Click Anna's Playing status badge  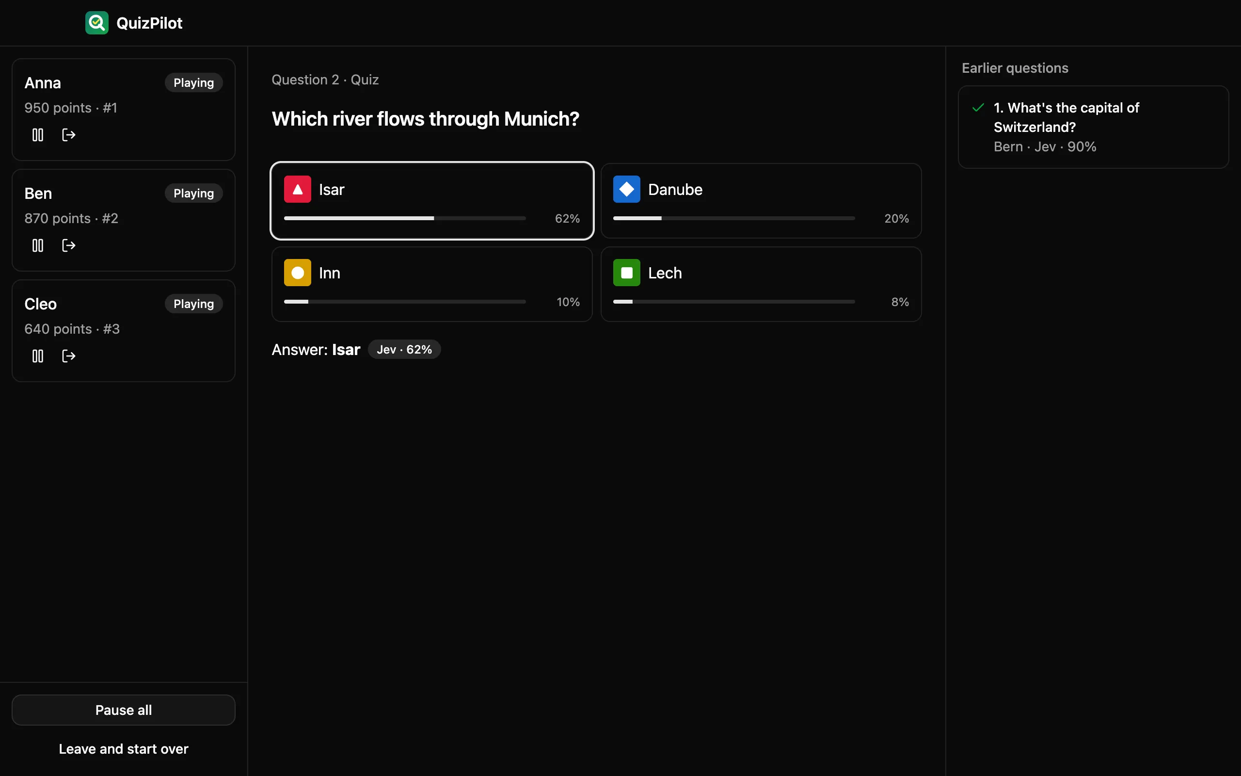(194, 82)
